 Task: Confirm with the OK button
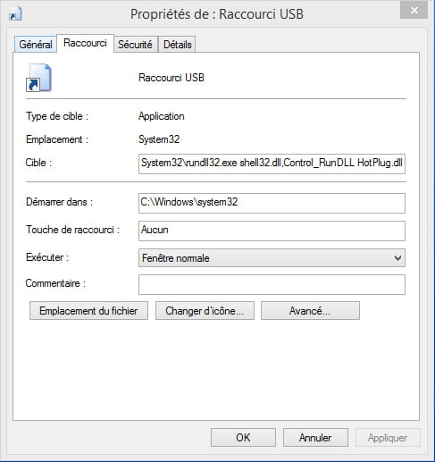[x=243, y=438]
